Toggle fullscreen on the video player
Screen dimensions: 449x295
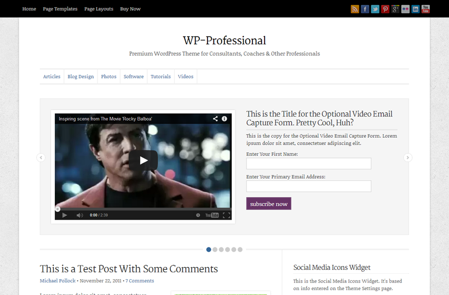(x=227, y=215)
